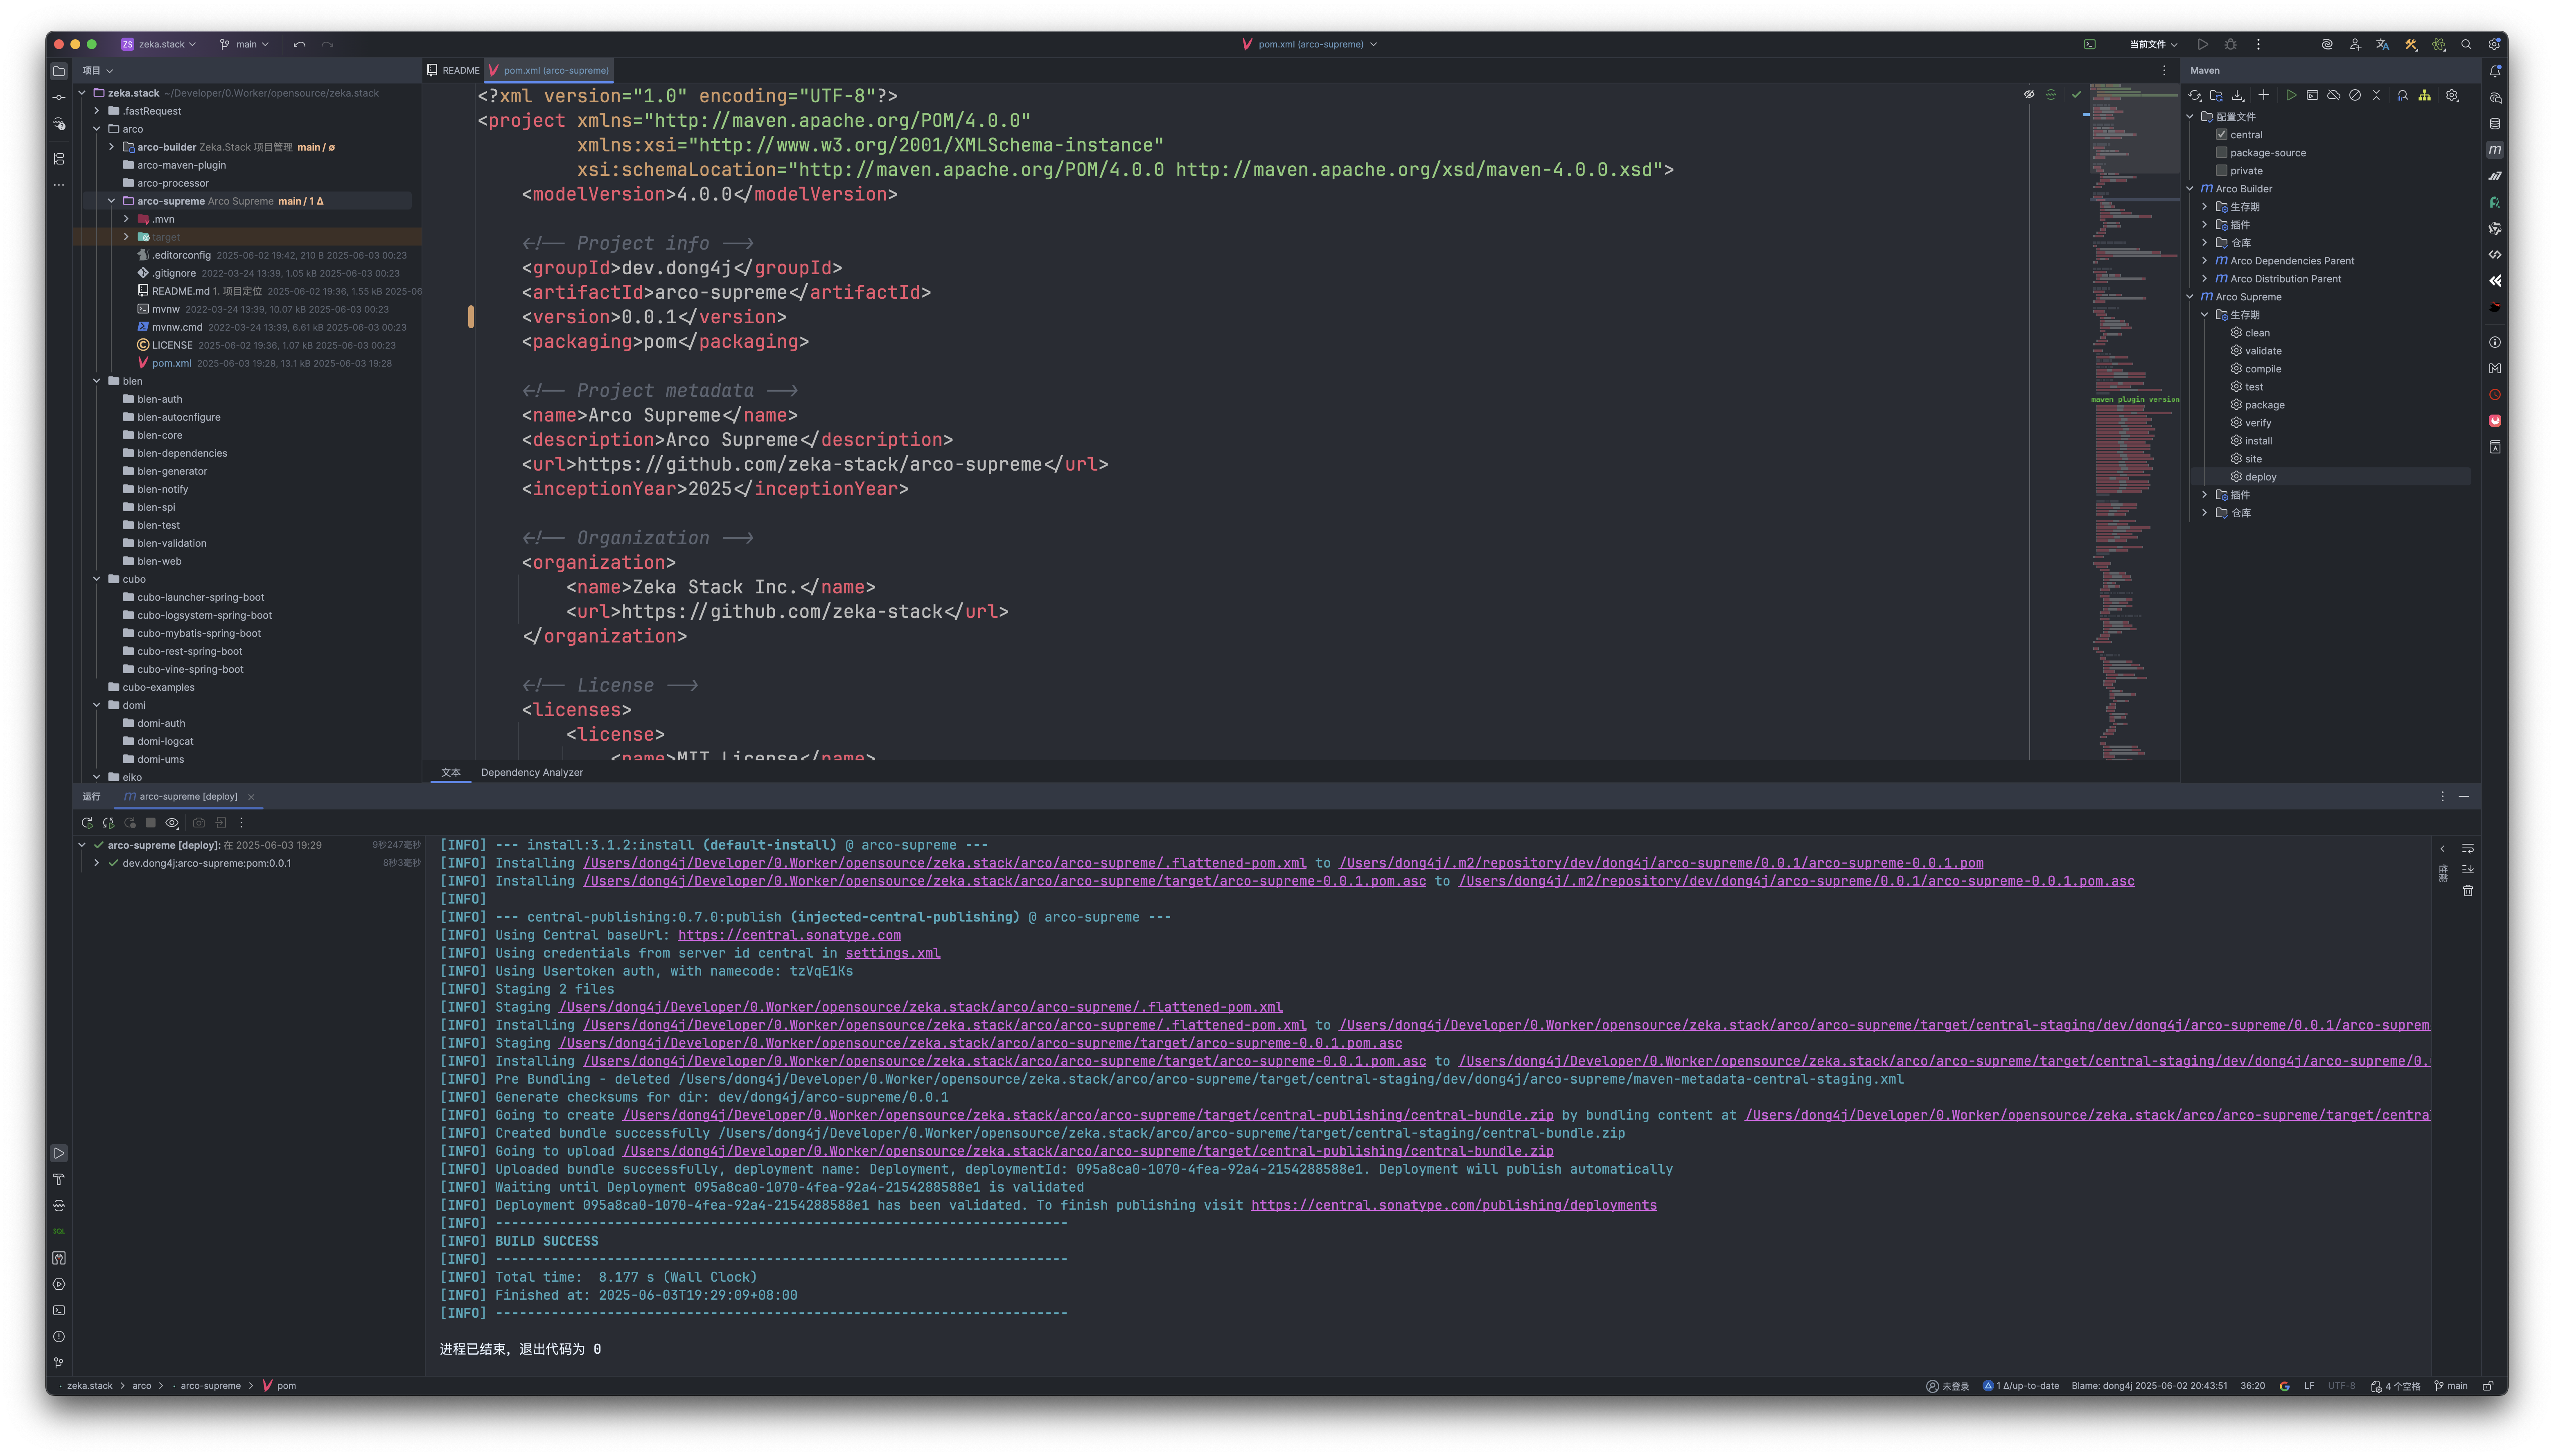This screenshot has height=1456, width=2554.
Task: Open Notifications bell in right sidebar
Action: pyautogui.click(x=2495, y=71)
